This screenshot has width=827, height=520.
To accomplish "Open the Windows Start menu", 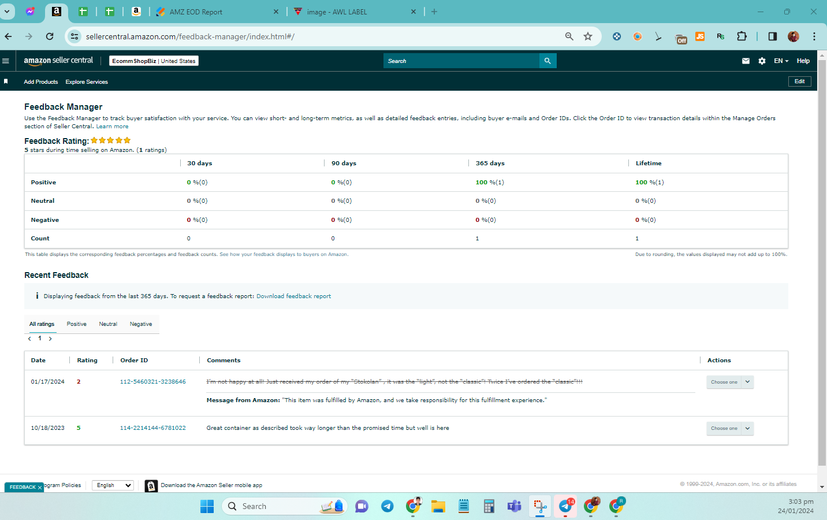I will (207, 506).
